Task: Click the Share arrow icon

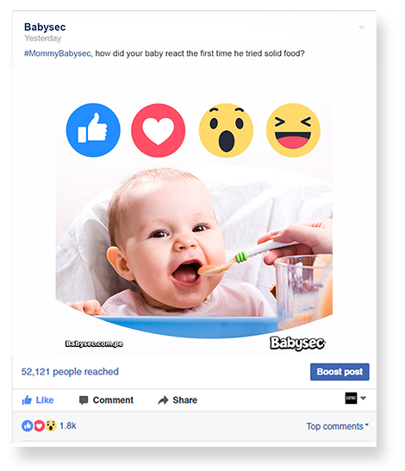Action: click(163, 400)
